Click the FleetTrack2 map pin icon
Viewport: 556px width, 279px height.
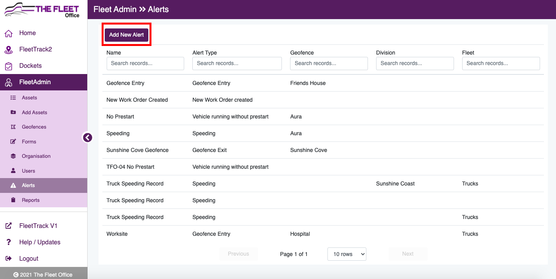9,49
